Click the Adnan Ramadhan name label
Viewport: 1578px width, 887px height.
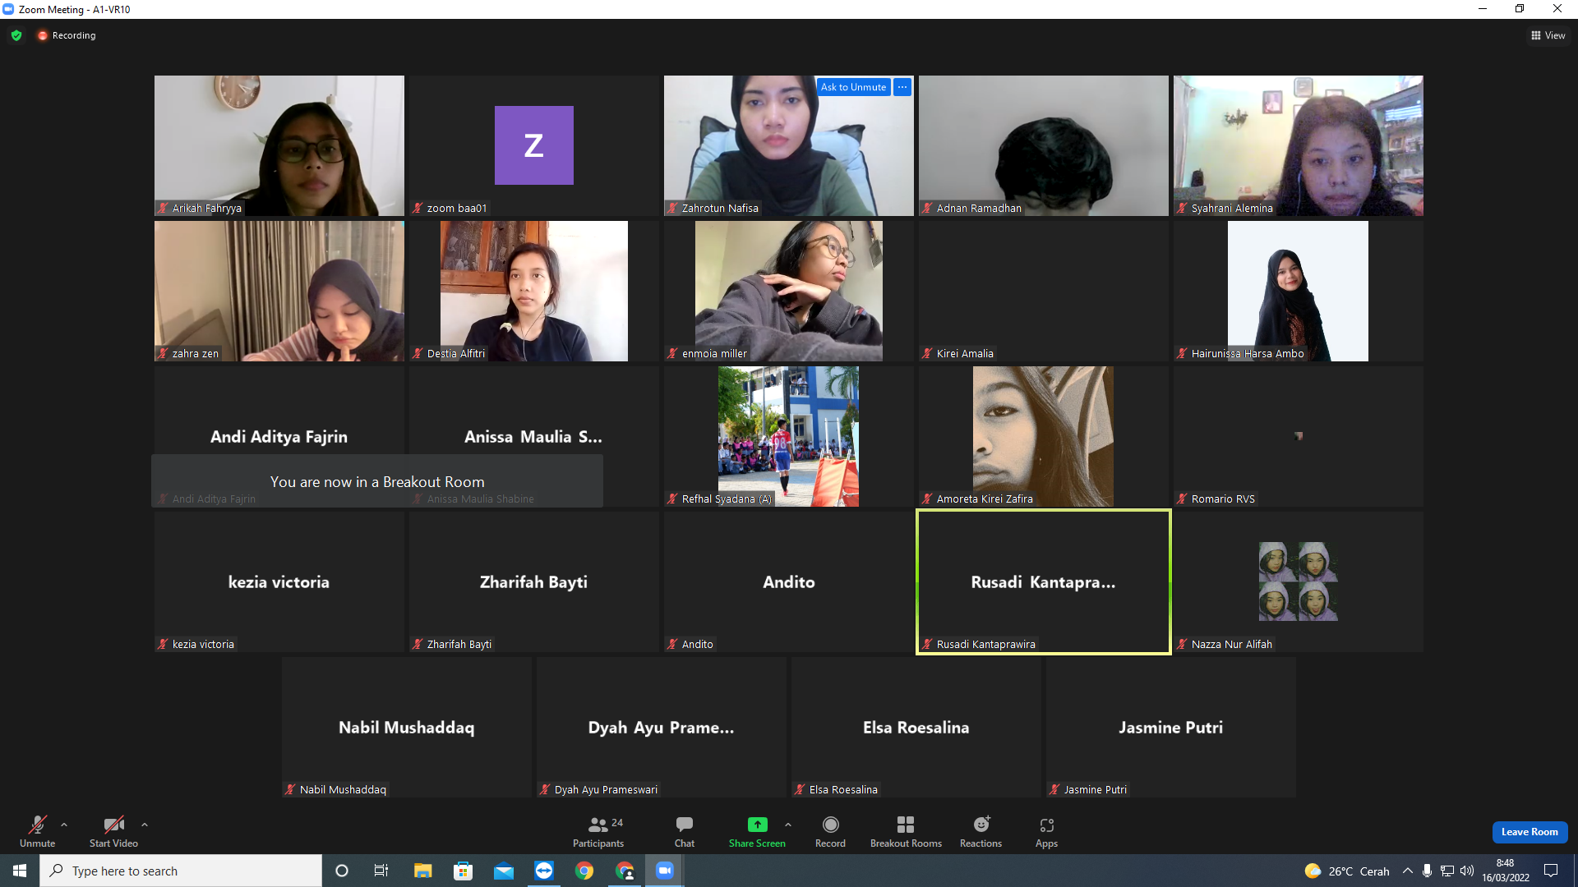pos(979,209)
